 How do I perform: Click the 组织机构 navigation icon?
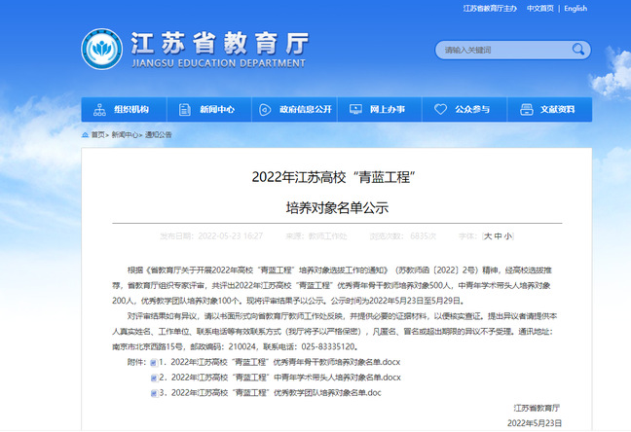(x=100, y=109)
